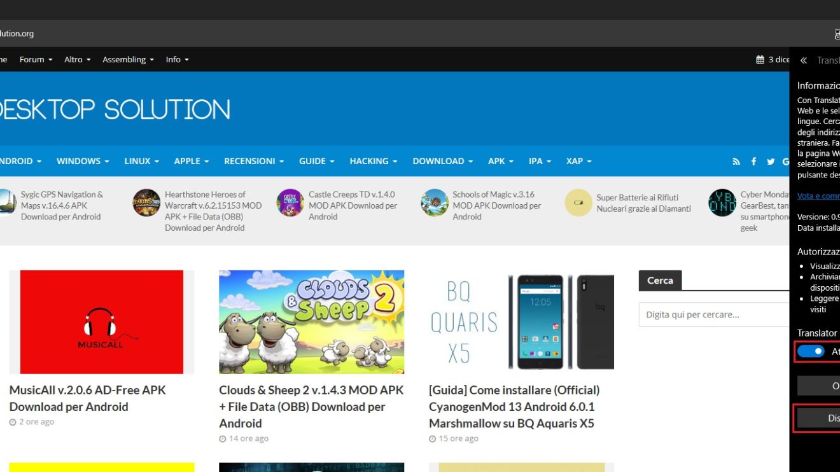Open the Assembling top menu

(128, 60)
